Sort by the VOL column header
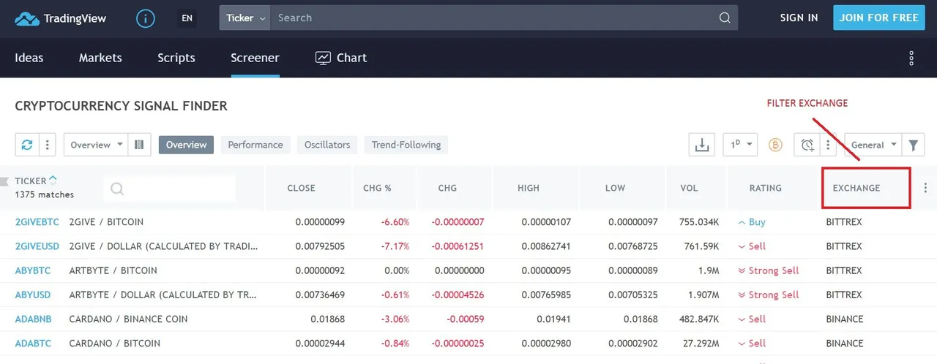The height and width of the screenshot is (364, 937). (689, 188)
